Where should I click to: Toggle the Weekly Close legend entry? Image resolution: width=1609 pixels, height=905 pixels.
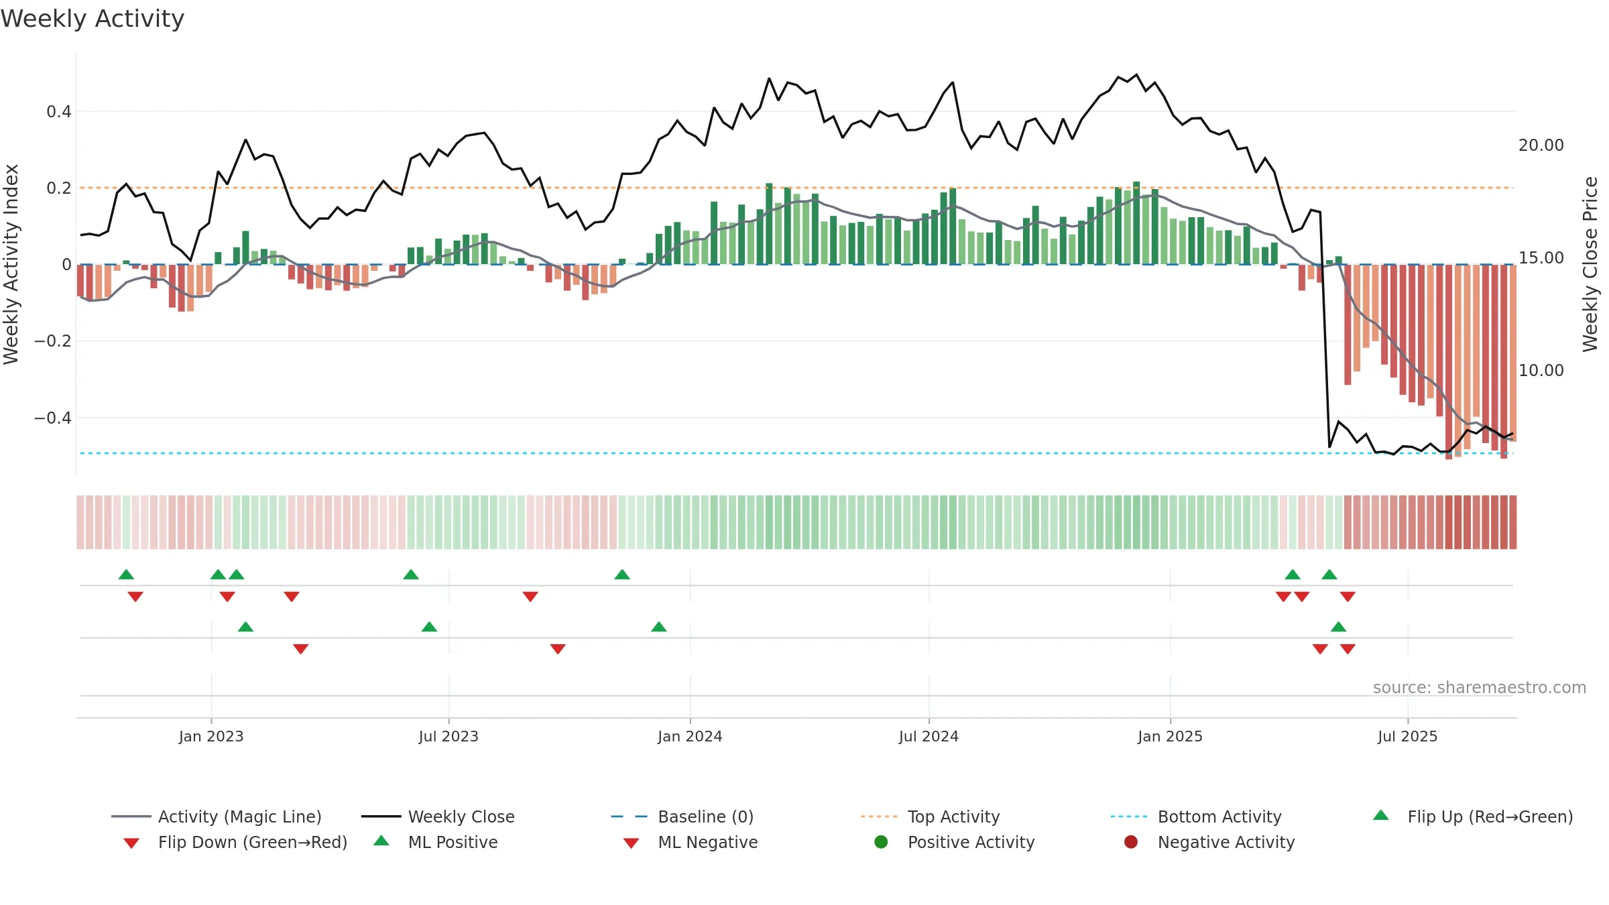pyautogui.click(x=438, y=817)
